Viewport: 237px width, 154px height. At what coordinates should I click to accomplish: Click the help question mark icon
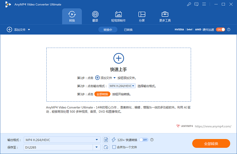(x=152, y=140)
